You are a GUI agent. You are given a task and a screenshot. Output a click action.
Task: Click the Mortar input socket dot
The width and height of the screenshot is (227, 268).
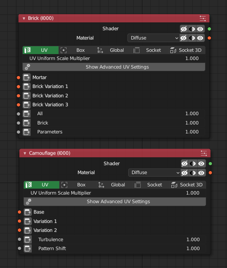(x=19, y=78)
